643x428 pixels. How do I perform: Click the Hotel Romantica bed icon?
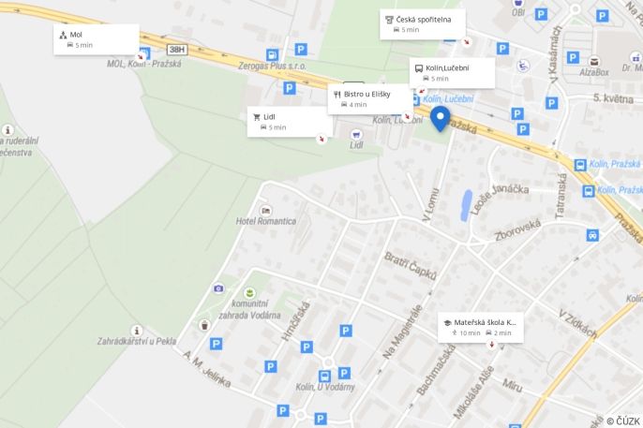266,211
